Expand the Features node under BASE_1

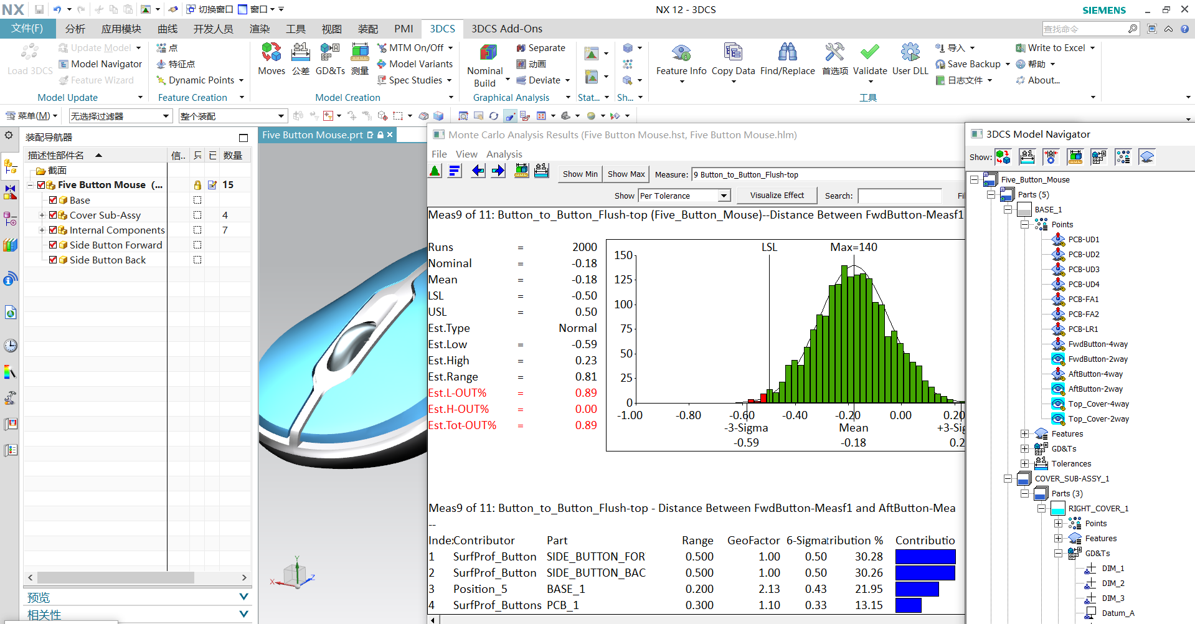[1024, 434]
